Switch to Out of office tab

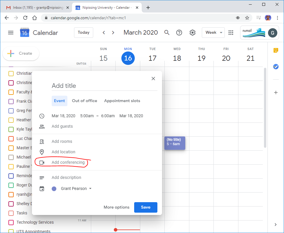[85, 101]
